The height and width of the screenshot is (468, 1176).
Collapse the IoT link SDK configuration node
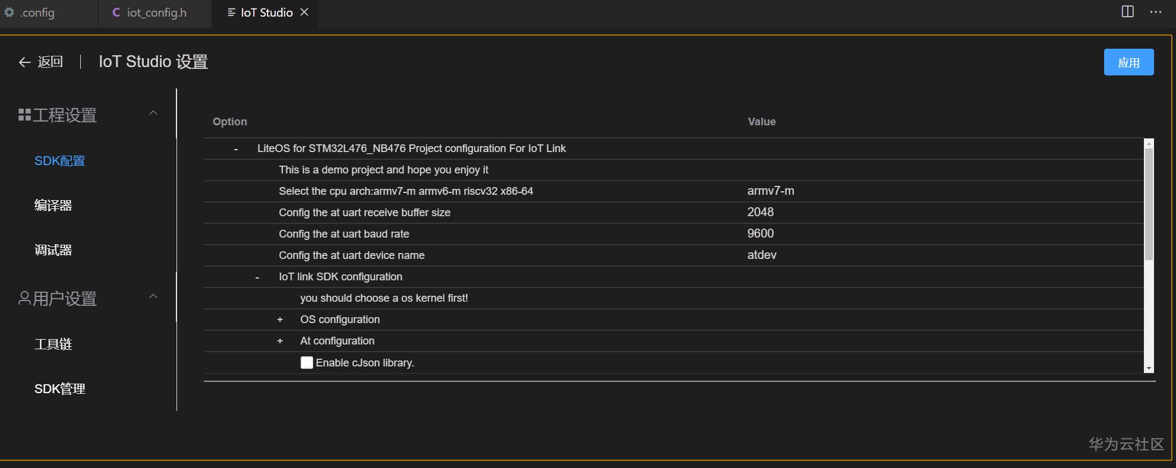(x=257, y=277)
